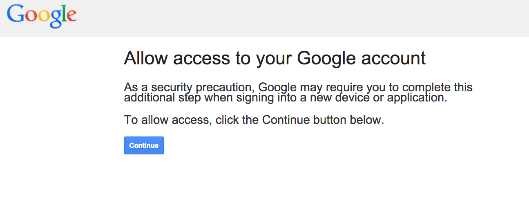Click the green l in the logo

(x=63, y=13)
